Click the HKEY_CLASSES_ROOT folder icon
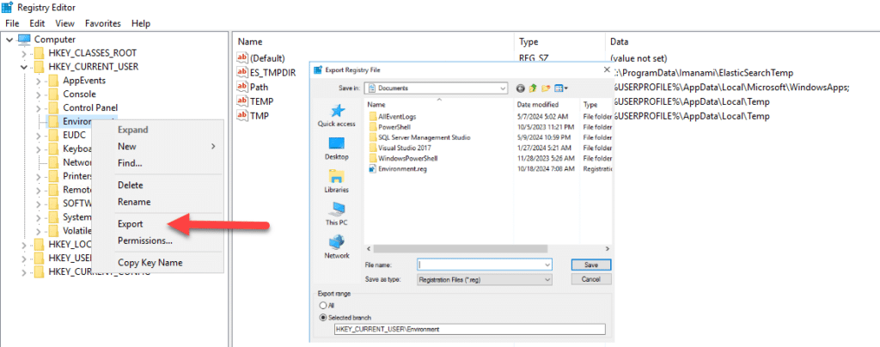 pyautogui.click(x=39, y=53)
